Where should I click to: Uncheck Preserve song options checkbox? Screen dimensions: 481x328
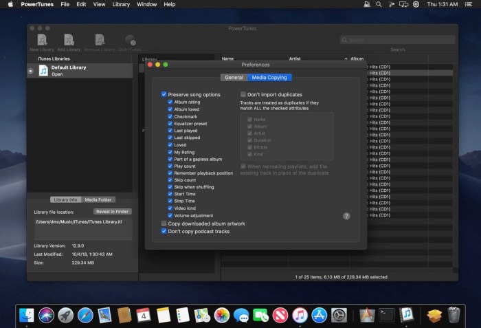(164, 94)
